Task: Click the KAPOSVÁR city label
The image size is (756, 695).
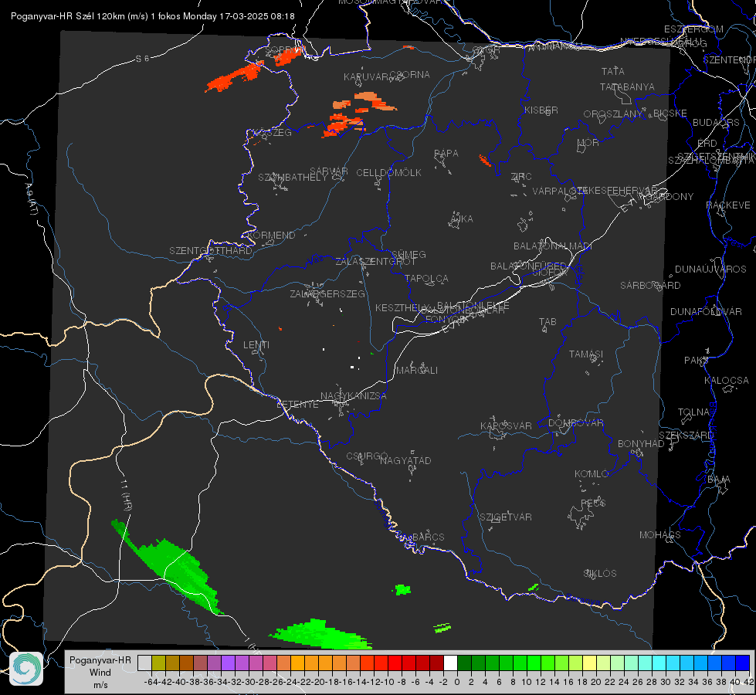Action: (506, 425)
